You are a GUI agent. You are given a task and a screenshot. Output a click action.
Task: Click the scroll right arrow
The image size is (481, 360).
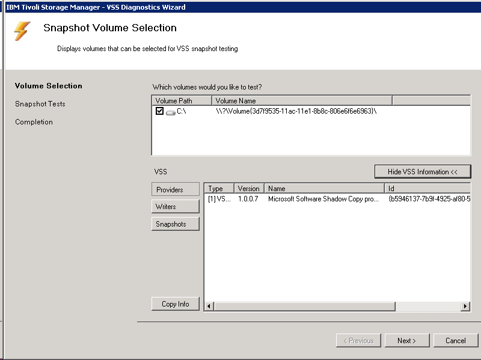(x=465, y=307)
